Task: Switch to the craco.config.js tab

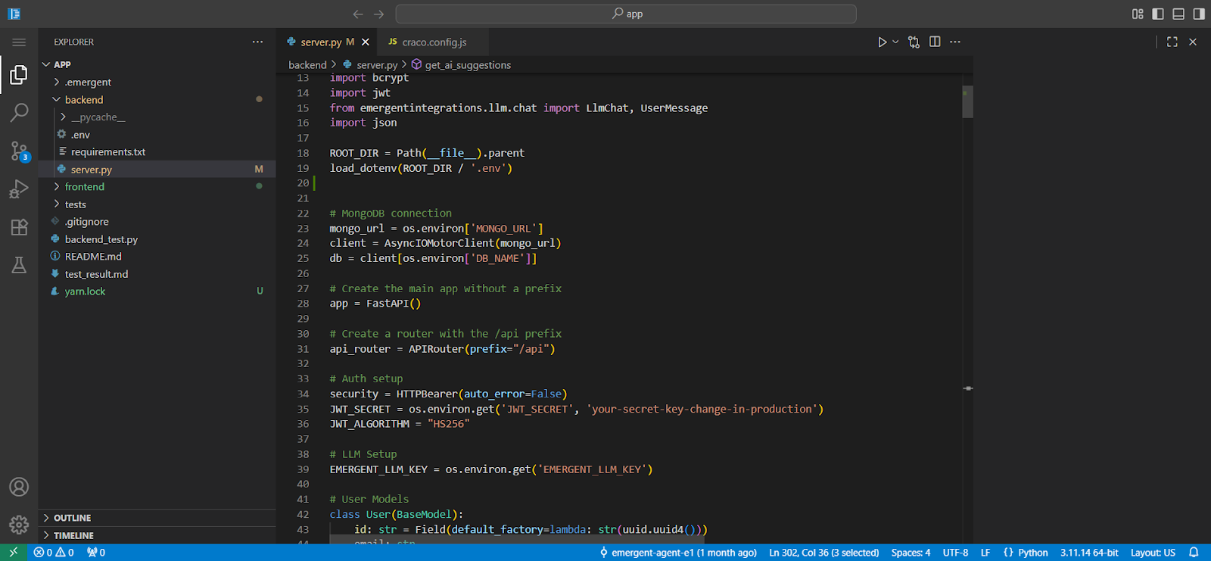Action: 434,42
